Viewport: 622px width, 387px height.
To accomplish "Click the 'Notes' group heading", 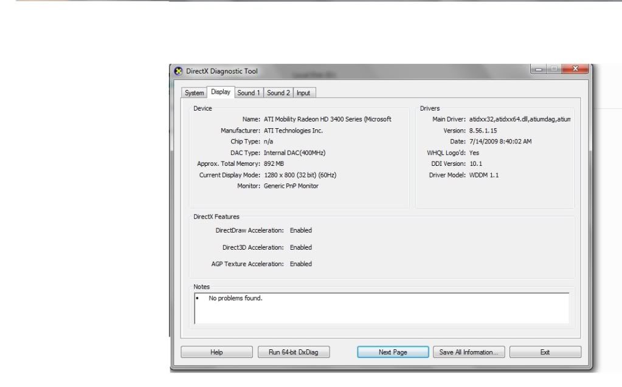I will click(x=201, y=287).
